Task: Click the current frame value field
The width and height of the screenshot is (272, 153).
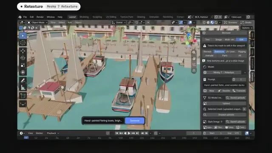Action: (194, 133)
